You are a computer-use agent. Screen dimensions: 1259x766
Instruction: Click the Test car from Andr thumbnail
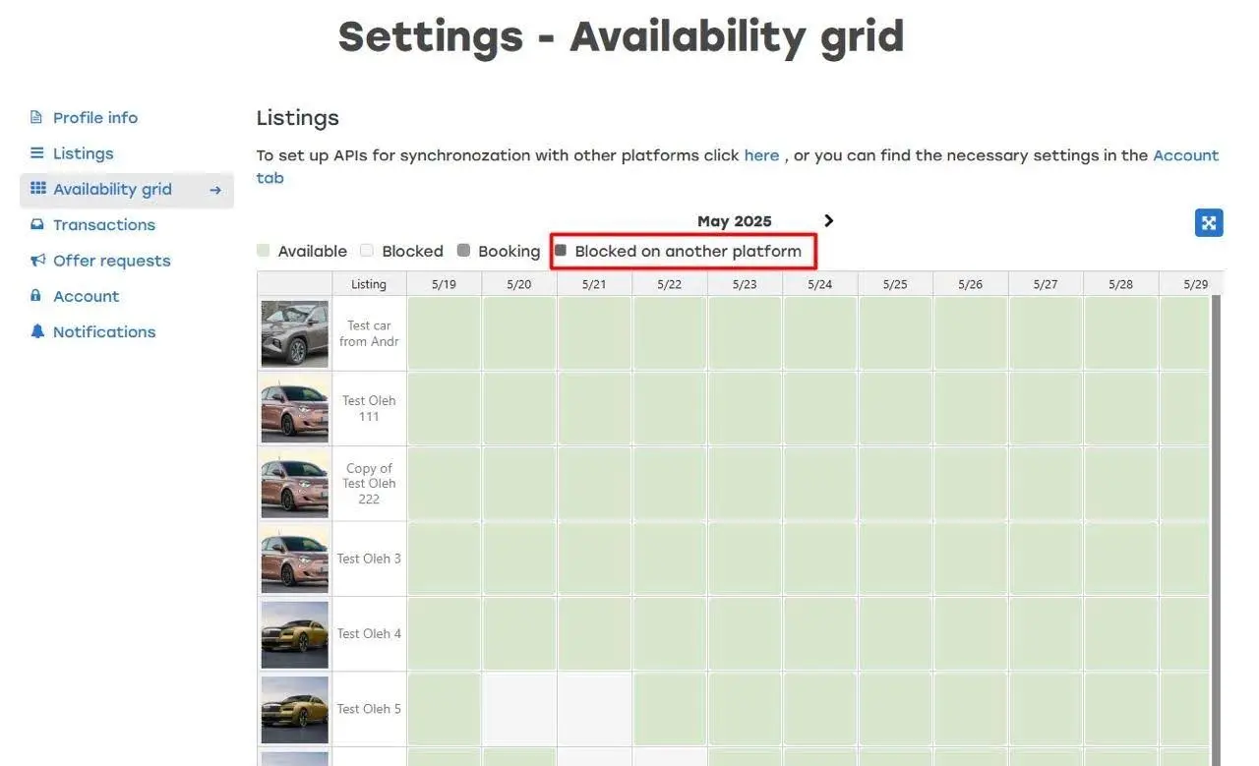(293, 332)
